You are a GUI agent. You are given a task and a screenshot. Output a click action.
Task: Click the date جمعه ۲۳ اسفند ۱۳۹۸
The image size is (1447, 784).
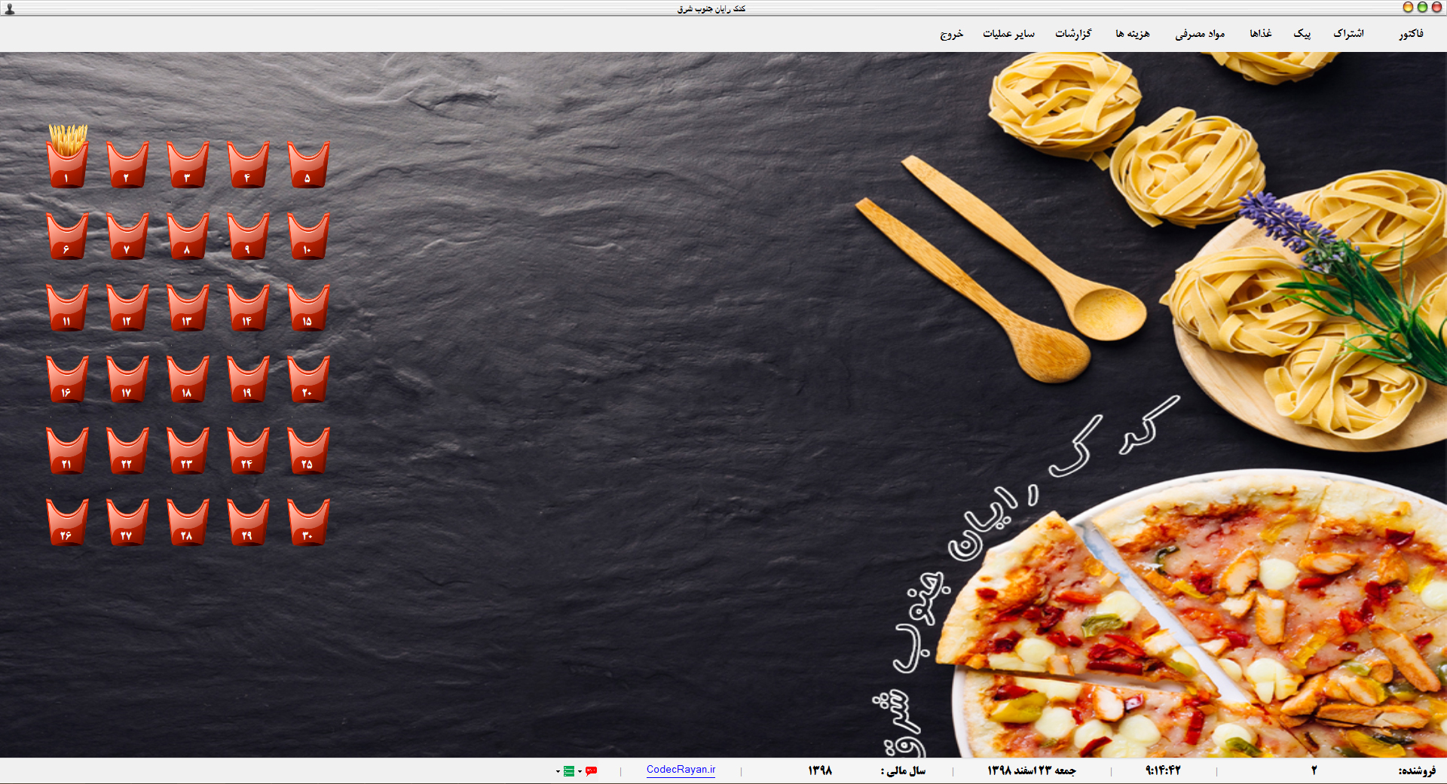(x=1032, y=770)
